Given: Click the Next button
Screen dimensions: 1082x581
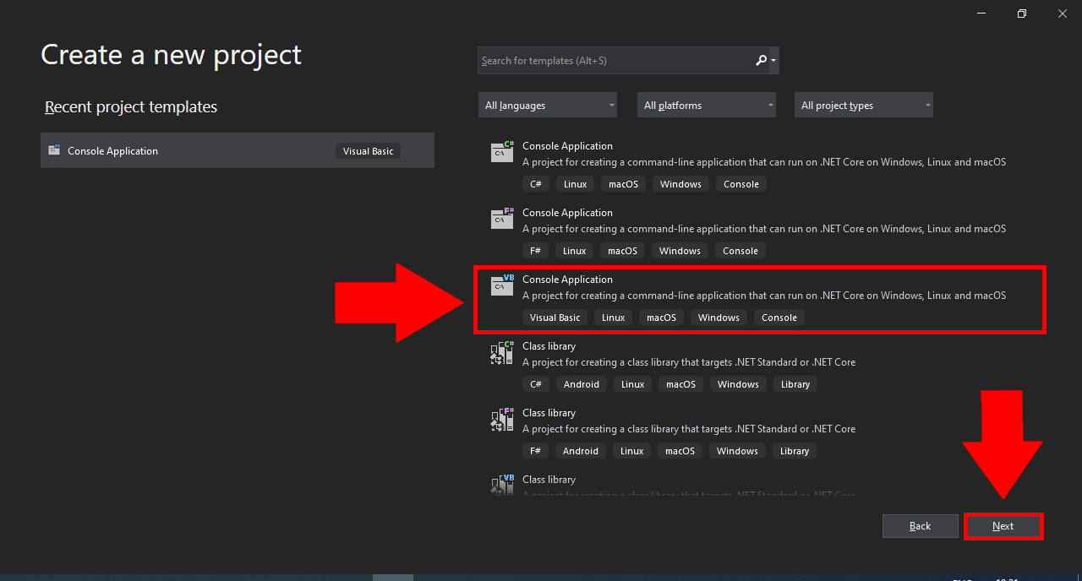Looking at the screenshot, I should (1003, 526).
